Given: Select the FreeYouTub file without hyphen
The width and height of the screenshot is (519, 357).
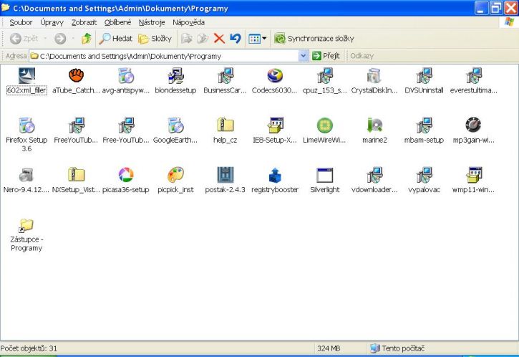Looking at the screenshot, I should [76, 125].
